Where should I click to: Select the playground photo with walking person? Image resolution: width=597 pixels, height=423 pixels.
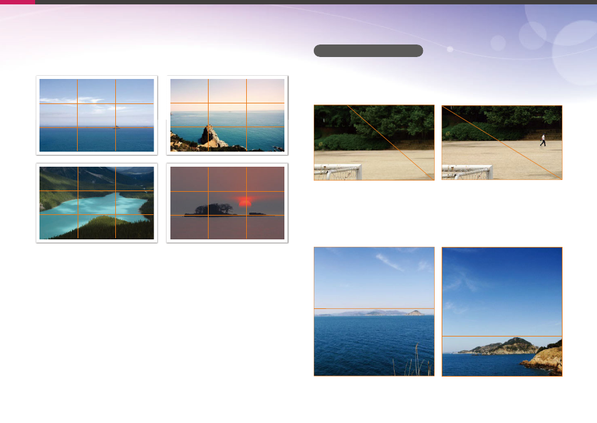point(502,142)
